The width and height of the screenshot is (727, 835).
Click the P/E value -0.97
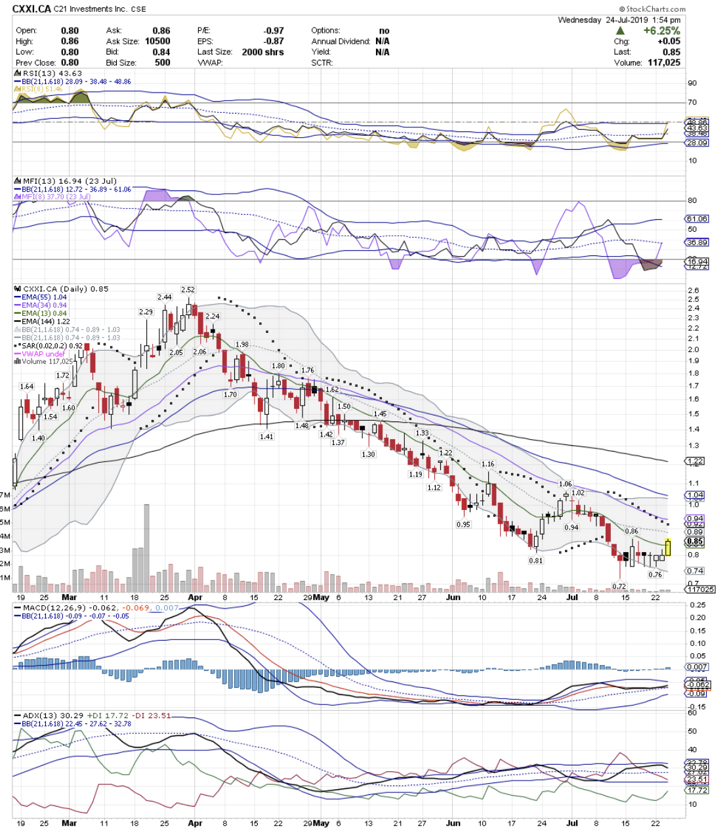pyautogui.click(x=274, y=31)
